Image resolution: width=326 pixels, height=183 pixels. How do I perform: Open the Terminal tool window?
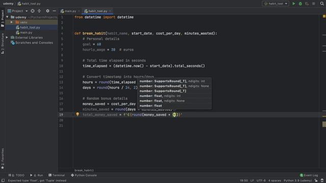tap(57, 175)
